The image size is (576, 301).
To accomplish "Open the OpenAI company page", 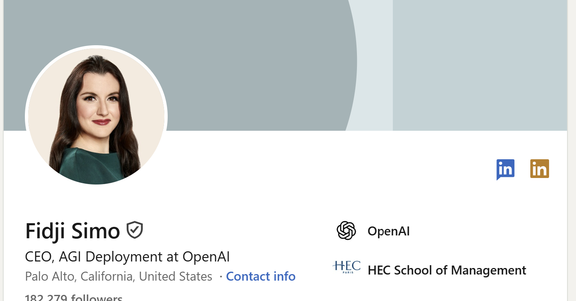I will click(x=388, y=231).
